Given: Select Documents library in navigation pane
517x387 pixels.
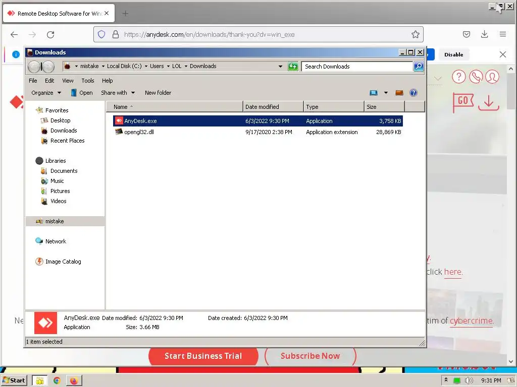Looking at the screenshot, I should coord(59,171).
